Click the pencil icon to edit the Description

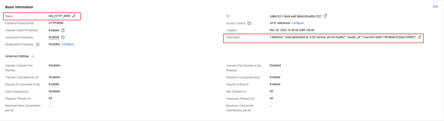(x=420, y=37)
